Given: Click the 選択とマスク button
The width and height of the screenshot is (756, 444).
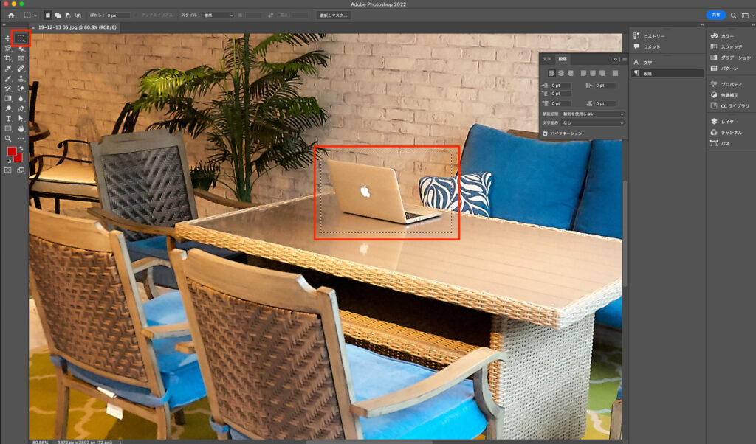Looking at the screenshot, I should pyautogui.click(x=334, y=15).
